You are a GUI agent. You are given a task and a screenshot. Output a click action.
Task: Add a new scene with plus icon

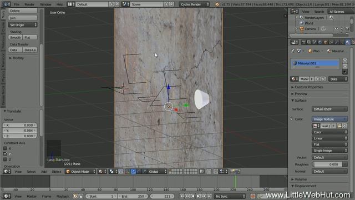166,4
